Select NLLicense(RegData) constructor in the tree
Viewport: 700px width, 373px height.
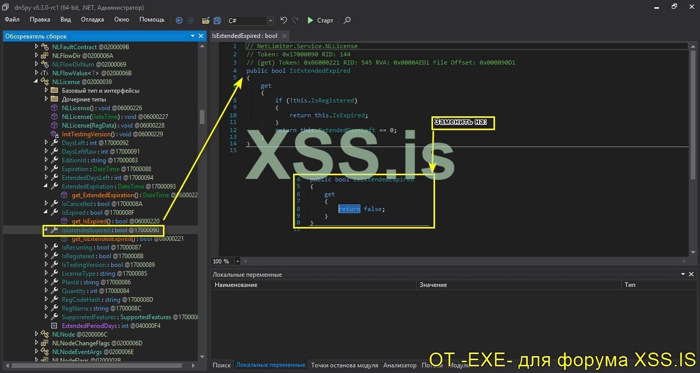pyautogui.click(x=113, y=126)
